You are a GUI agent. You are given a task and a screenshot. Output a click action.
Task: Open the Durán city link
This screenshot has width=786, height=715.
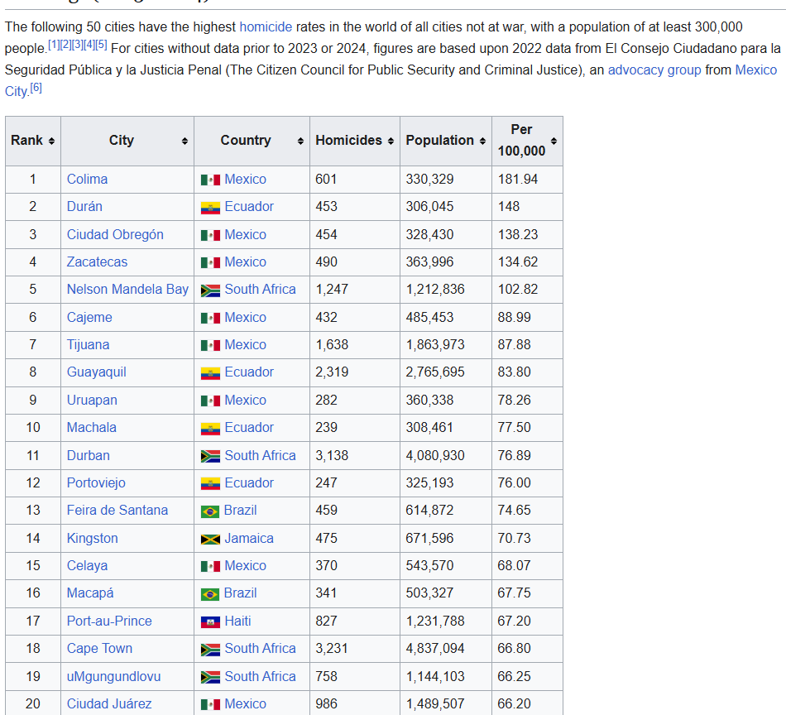click(84, 207)
